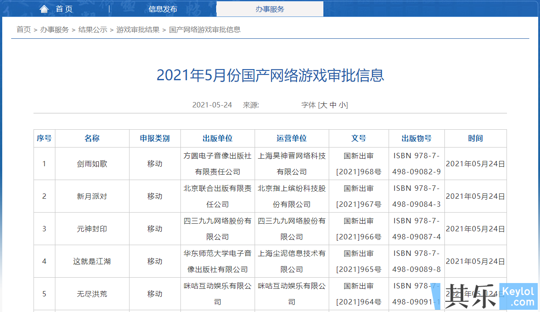Click the game name 剑雨如歌
This screenshot has width=540, height=312.
92,164
